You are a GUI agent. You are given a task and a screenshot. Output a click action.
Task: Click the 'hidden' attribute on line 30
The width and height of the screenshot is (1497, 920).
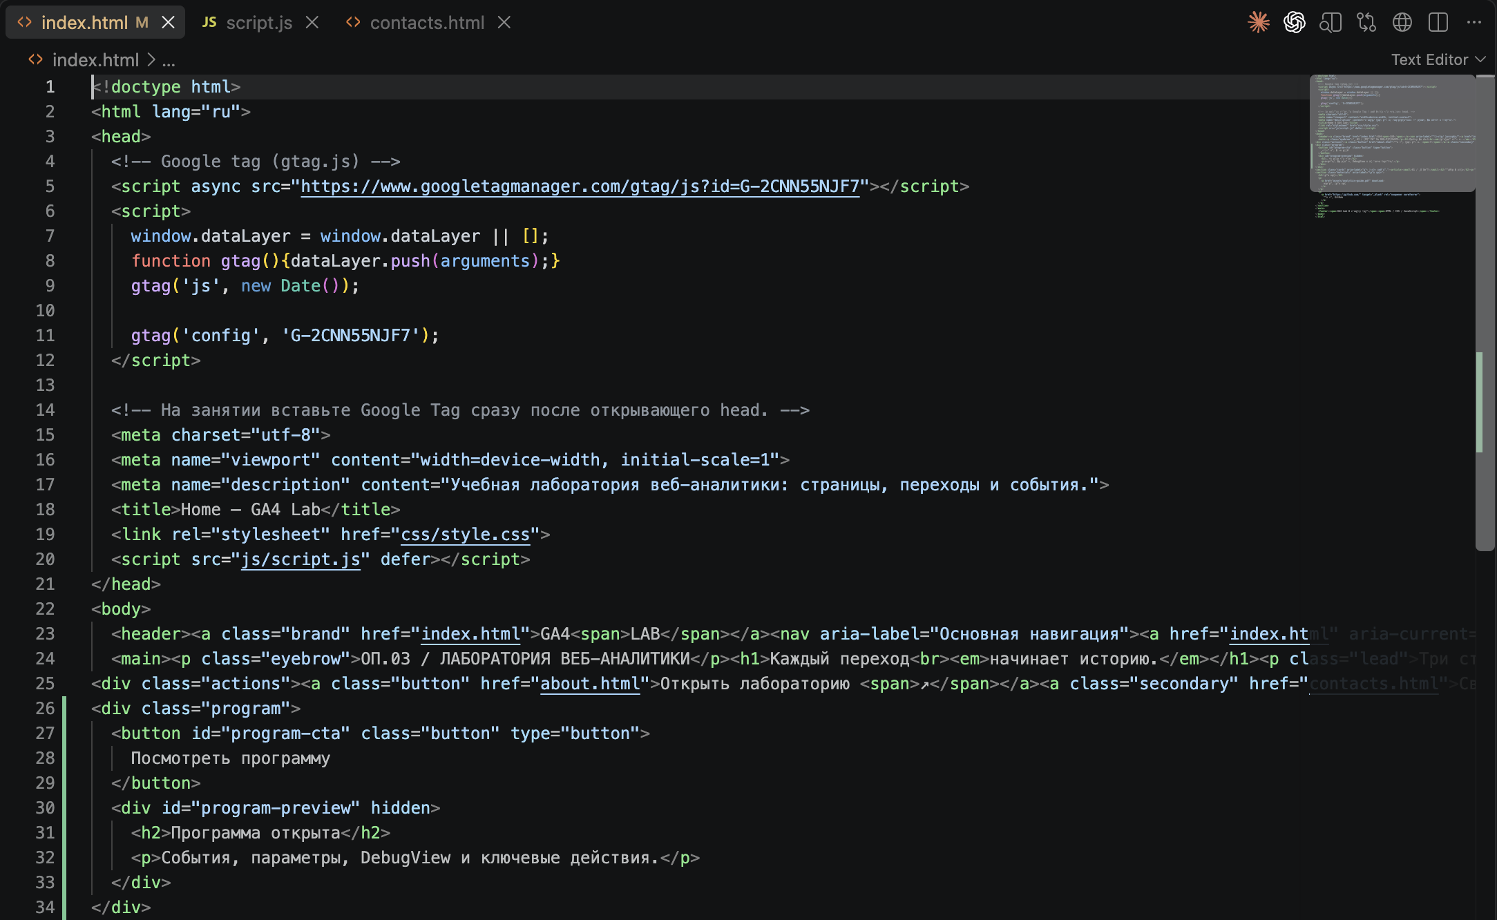(400, 808)
